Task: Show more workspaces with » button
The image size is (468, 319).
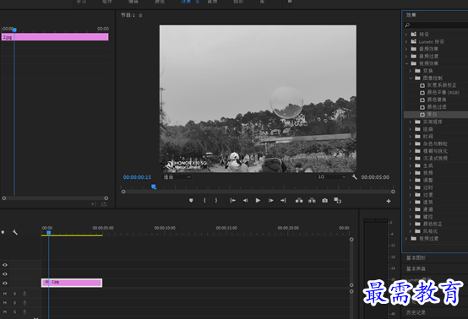Action: click(290, 2)
